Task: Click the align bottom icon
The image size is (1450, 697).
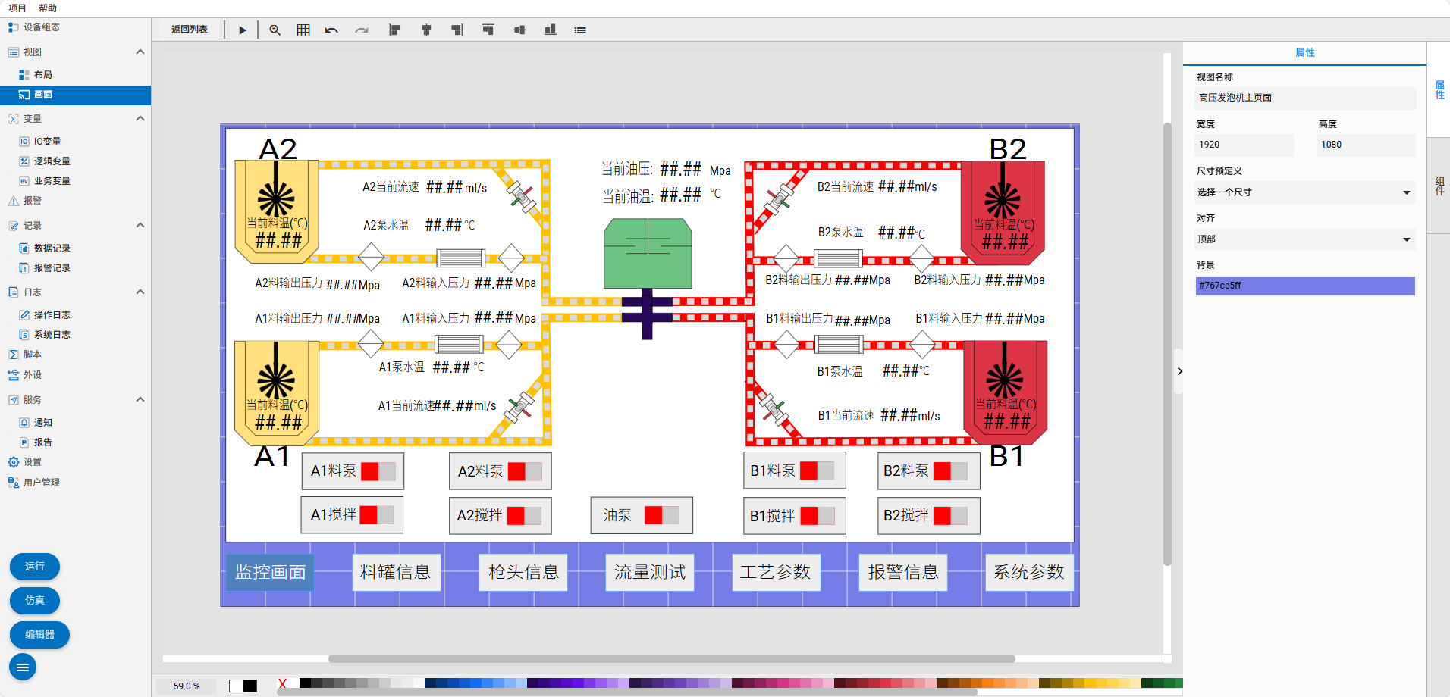Action: coord(551,30)
